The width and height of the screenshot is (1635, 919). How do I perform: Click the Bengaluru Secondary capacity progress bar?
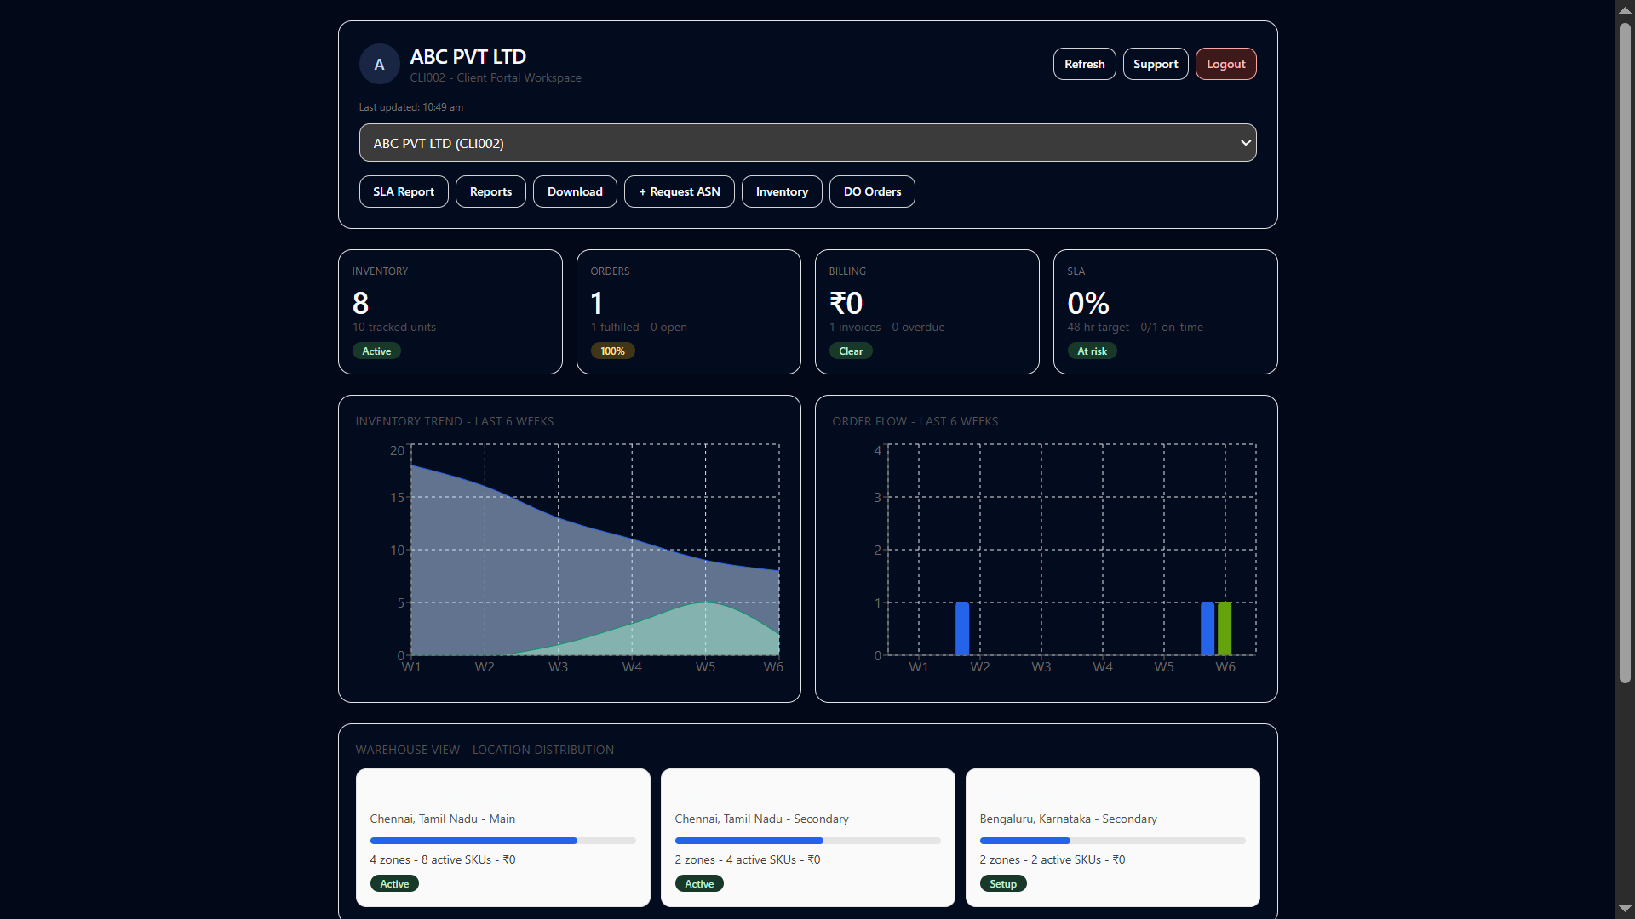pos(1112,841)
